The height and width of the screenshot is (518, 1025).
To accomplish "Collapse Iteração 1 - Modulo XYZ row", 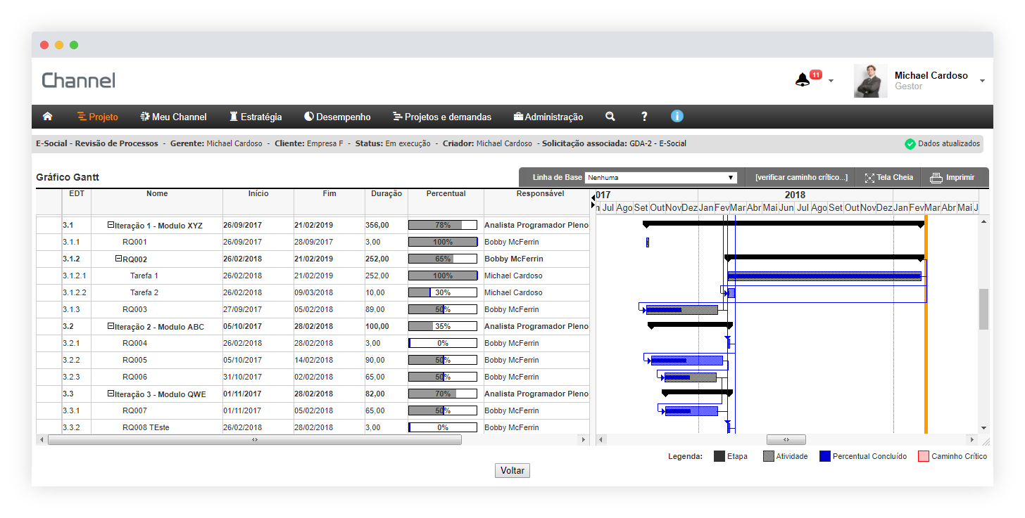I will [x=111, y=226].
